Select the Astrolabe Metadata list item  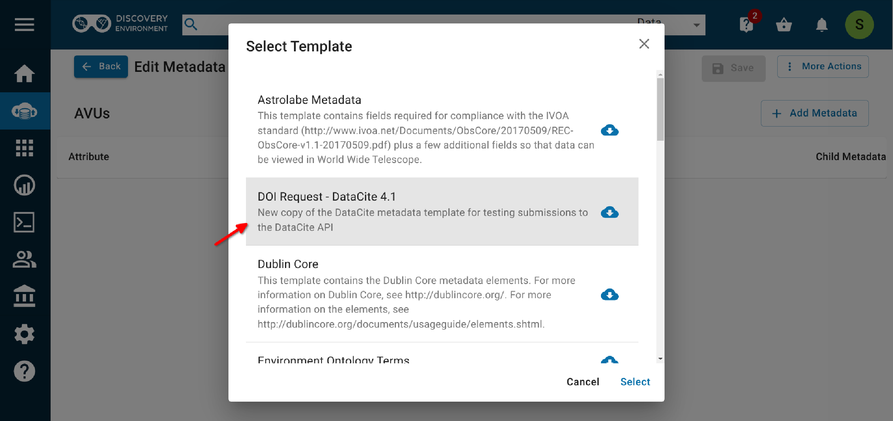coord(442,130)
